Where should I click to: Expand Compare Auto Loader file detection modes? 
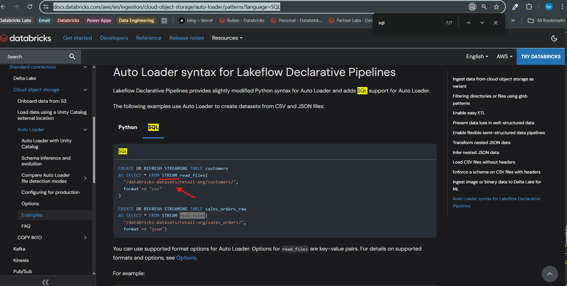point(85,178)
